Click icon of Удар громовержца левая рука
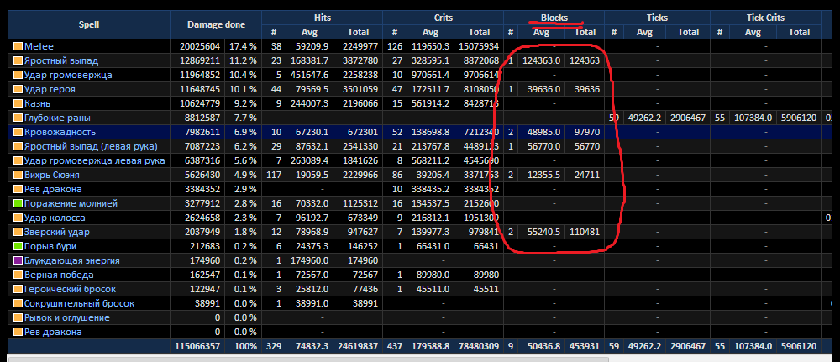The image size is (840, 362). [x=18, y=160]
